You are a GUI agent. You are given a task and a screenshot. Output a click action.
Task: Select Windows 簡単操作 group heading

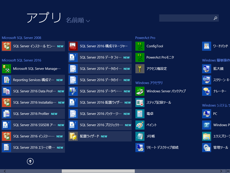click(x=216, y=60)
